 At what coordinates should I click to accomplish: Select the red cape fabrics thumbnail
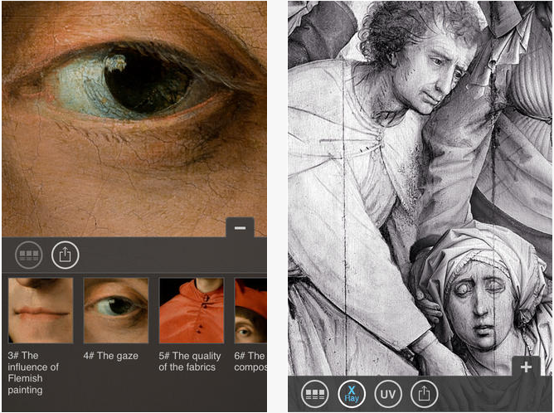[x=192, y=310]
